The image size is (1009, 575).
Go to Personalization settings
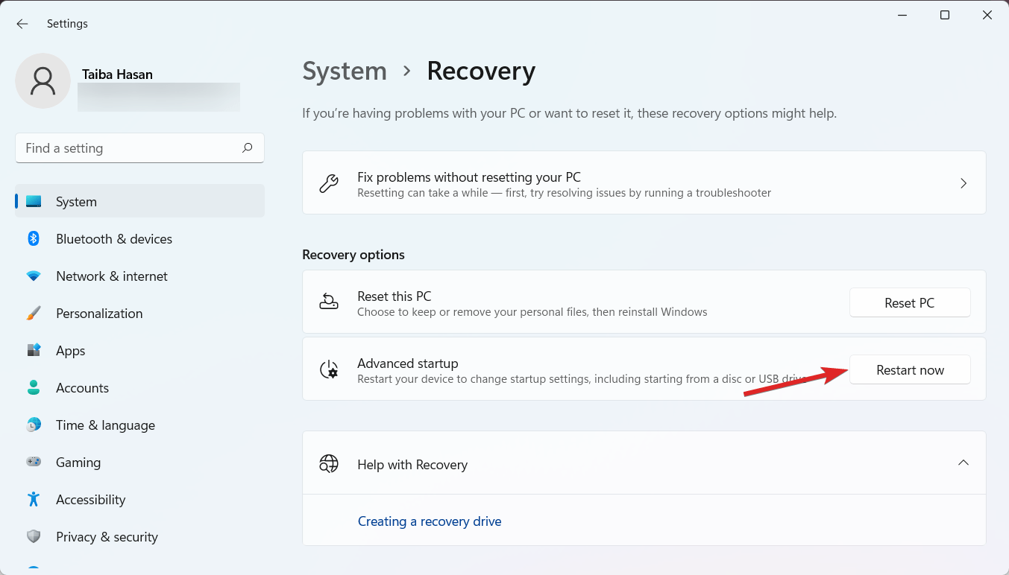(x=139, y=313)
